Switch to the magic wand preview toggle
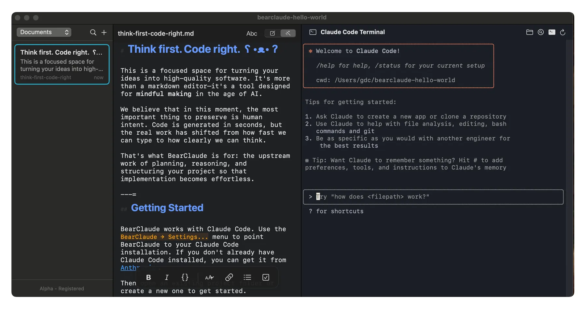 [288, 33]
